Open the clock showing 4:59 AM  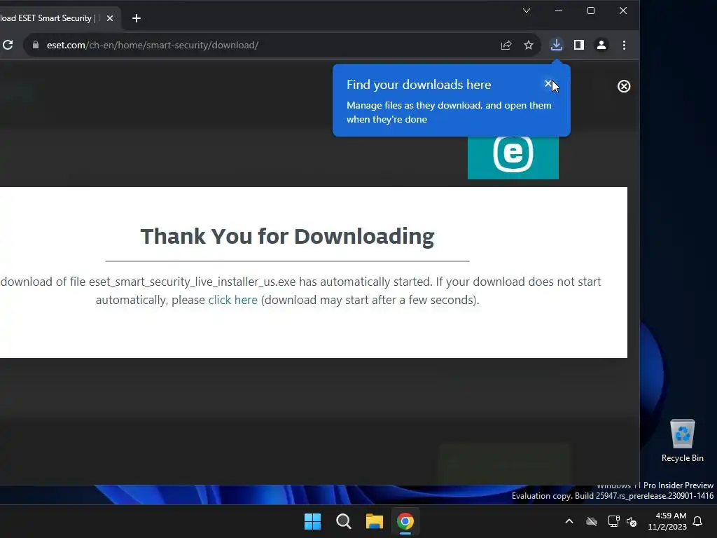[x=667, y=521]
